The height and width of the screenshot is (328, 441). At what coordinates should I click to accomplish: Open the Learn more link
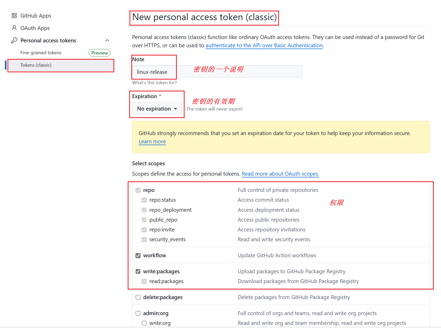coord(152,142)
